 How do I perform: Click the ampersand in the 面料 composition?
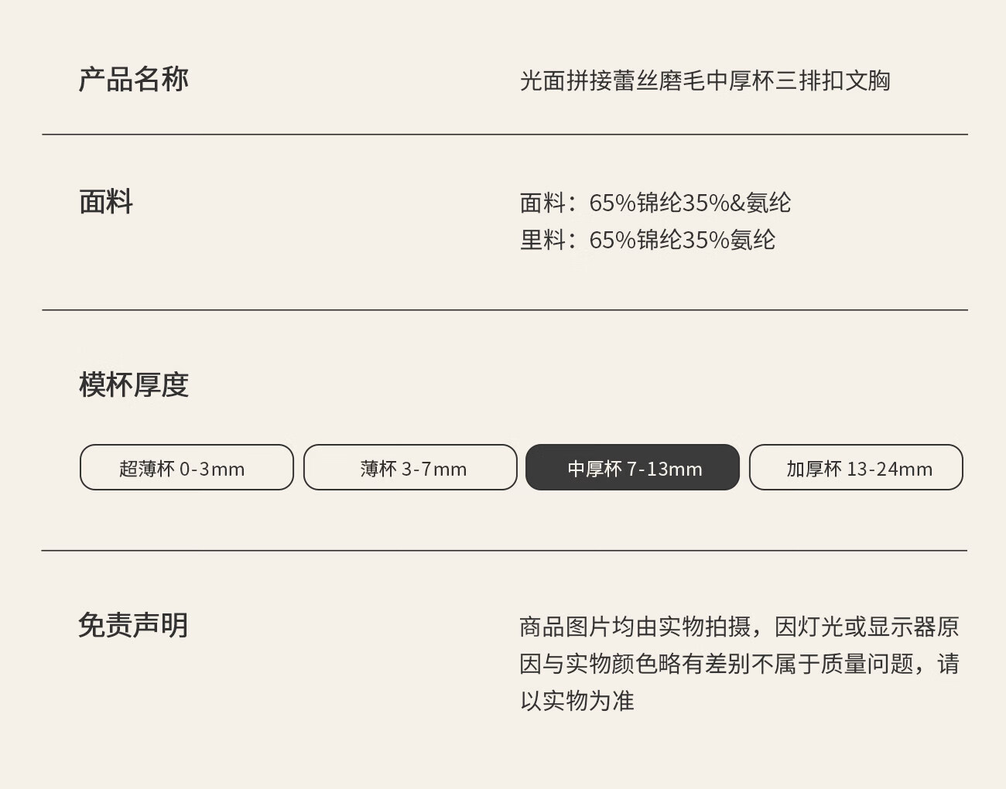pyautogui.click(x=737, y=203)
